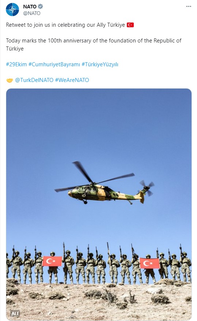Viewport: 197px width, 321px height.
Task: Click the helicopter tail rotor in photo
Action: tap(147, 187)
